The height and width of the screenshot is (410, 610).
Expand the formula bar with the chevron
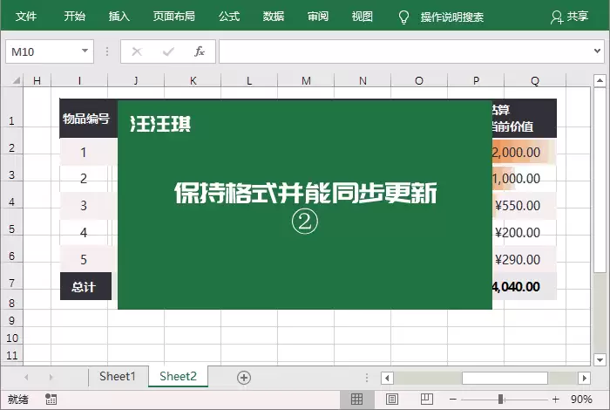coord(597,51)
